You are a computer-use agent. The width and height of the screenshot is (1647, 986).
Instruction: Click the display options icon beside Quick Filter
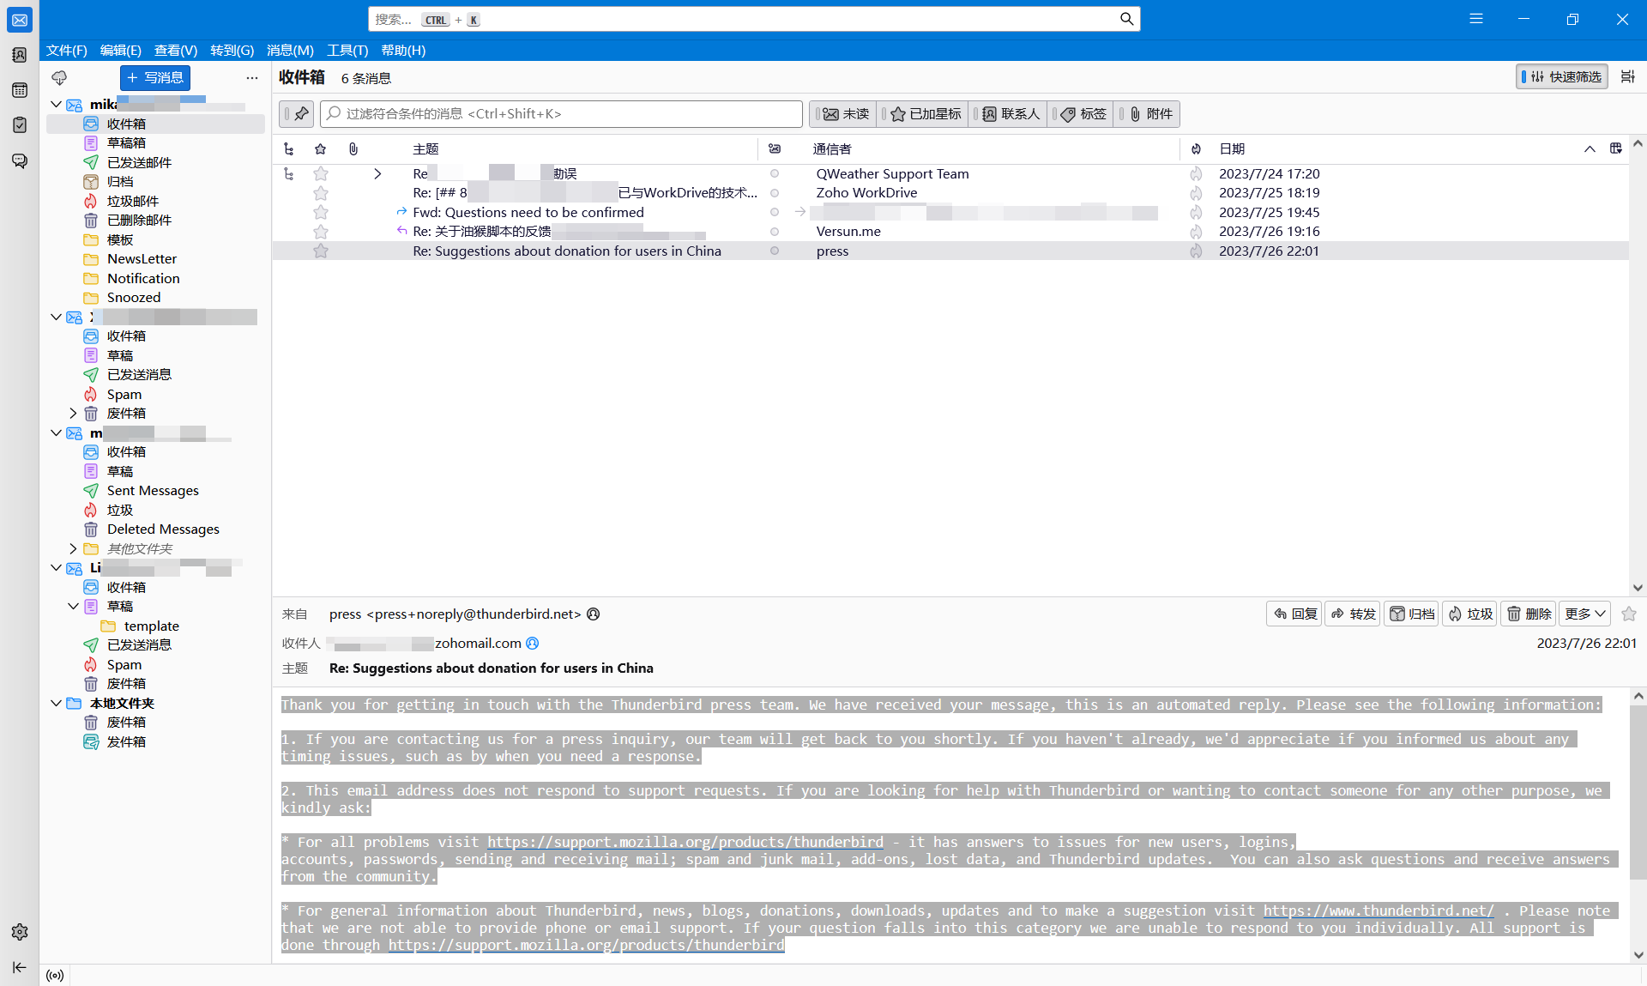(x=1627, y=77)
